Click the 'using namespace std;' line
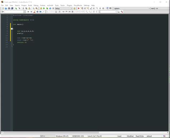 (x=24, y=20)
